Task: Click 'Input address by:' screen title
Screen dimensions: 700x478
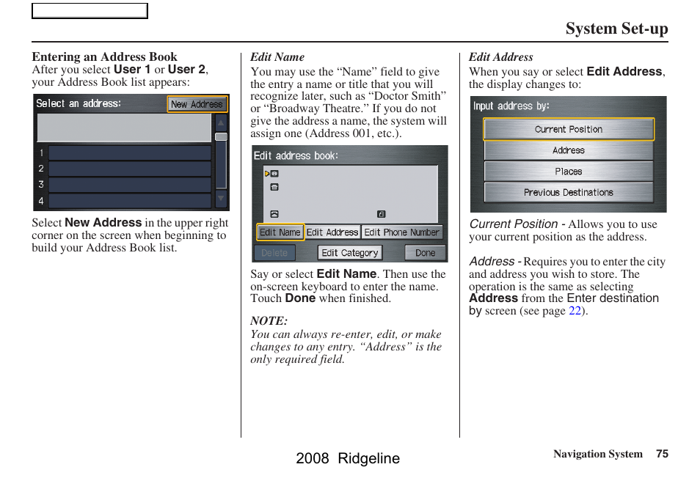Action: pyautogui.click(x=511, y=106)
